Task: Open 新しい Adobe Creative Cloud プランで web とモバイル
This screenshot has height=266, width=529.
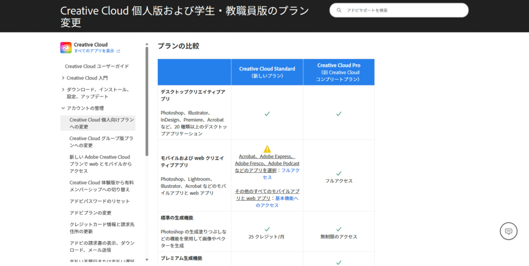Action: pyautogui.click(x=100, y=164)
